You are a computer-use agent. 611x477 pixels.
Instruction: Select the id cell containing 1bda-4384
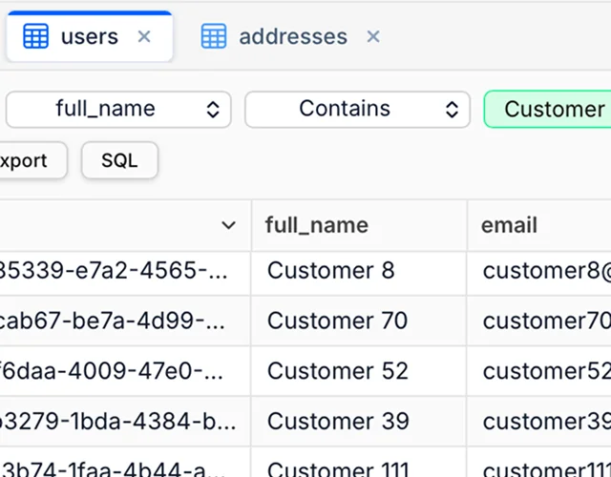click(x=125, y=421)
